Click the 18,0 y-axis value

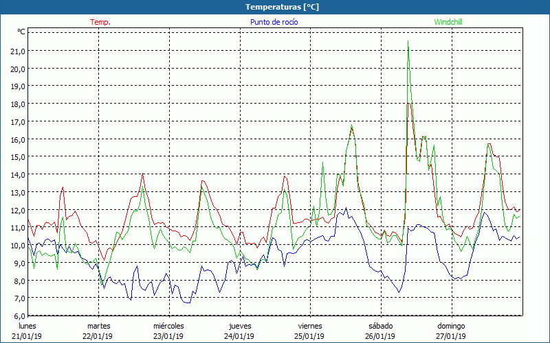pos(18,104)
